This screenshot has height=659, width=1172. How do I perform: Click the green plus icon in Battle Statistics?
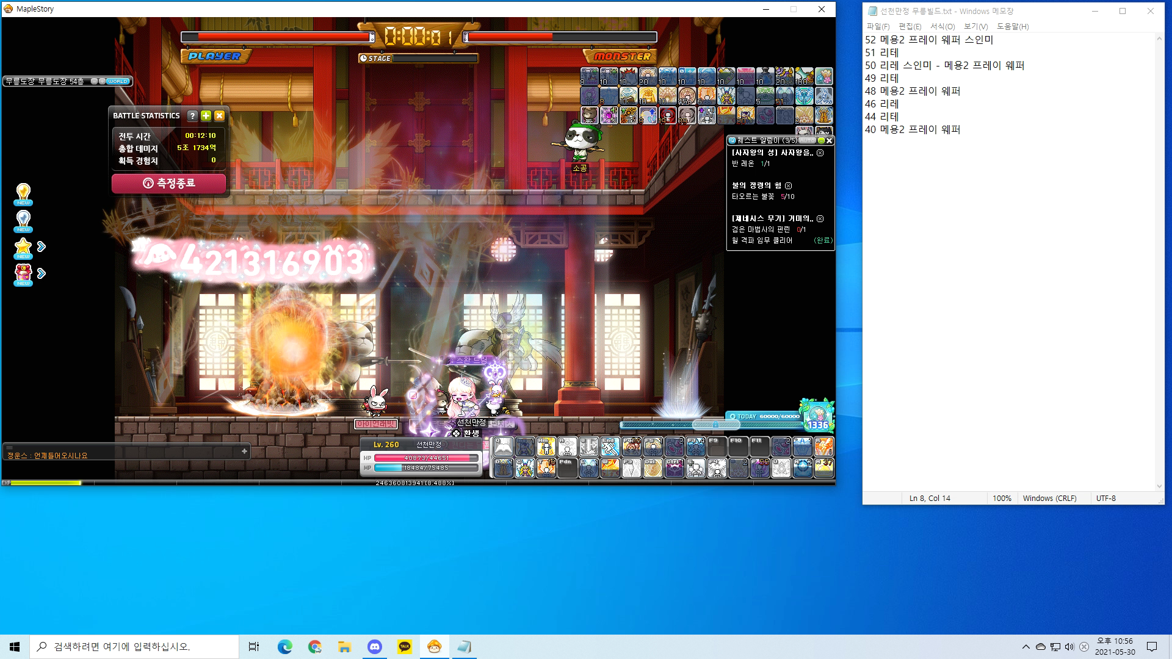(x=206, y=115)
